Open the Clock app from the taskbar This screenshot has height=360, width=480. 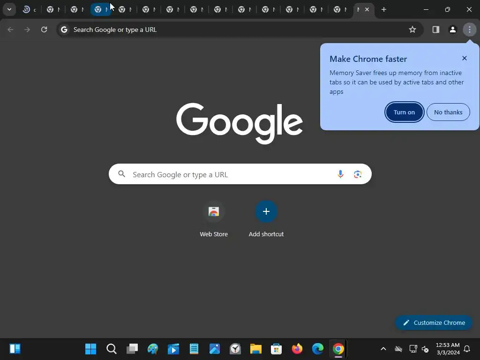coord(235,349)
